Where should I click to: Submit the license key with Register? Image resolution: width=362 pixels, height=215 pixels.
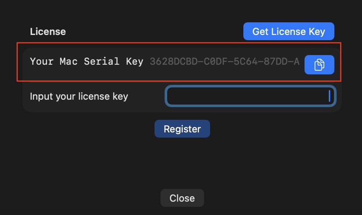click(x=182, y=129)
